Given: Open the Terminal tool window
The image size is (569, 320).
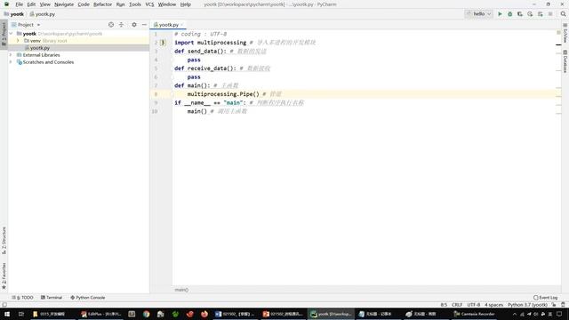Looking at the screenshot, I should (52, 298).
